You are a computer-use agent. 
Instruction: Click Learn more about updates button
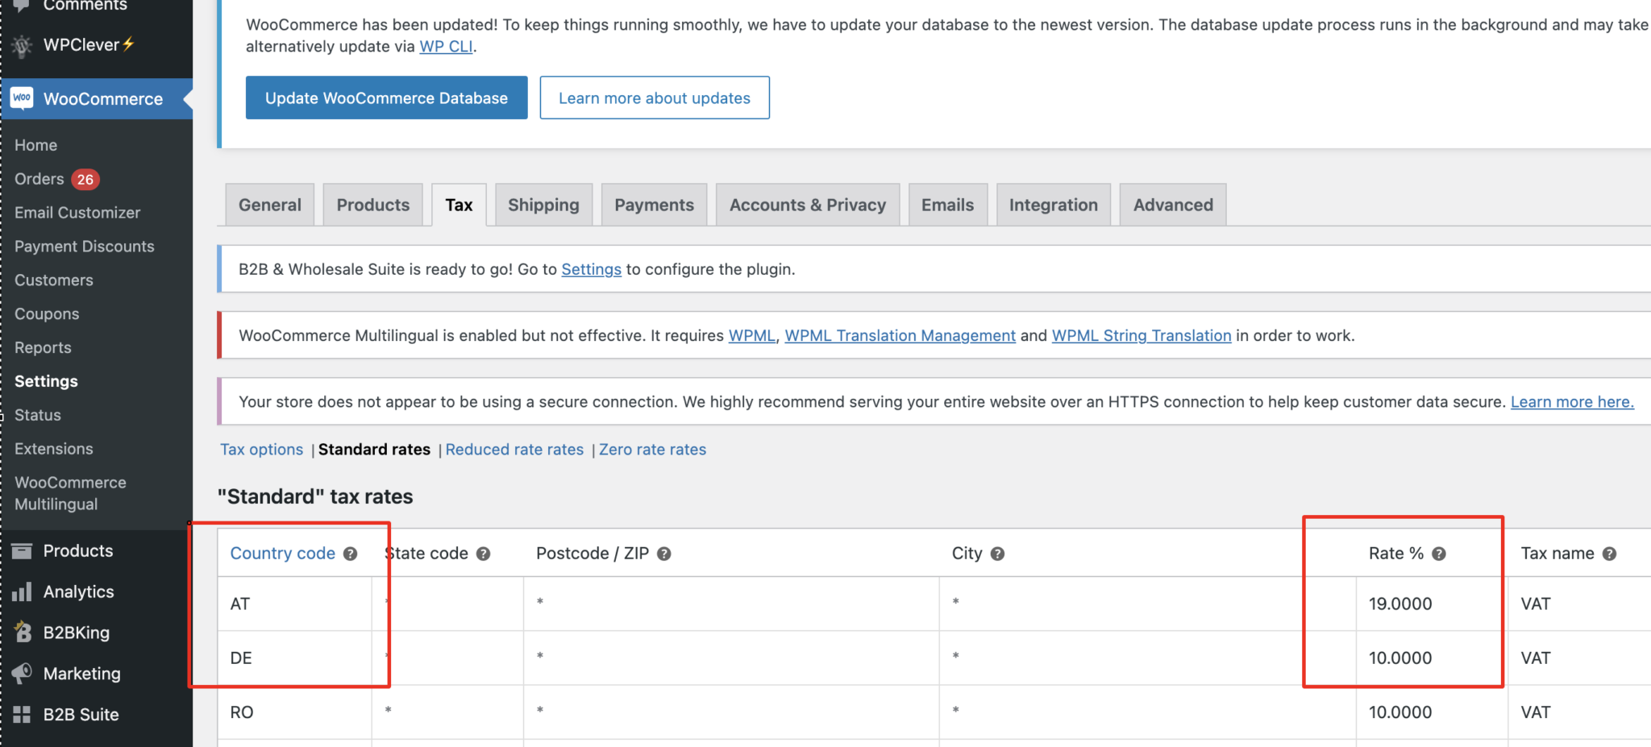(655, 98)
